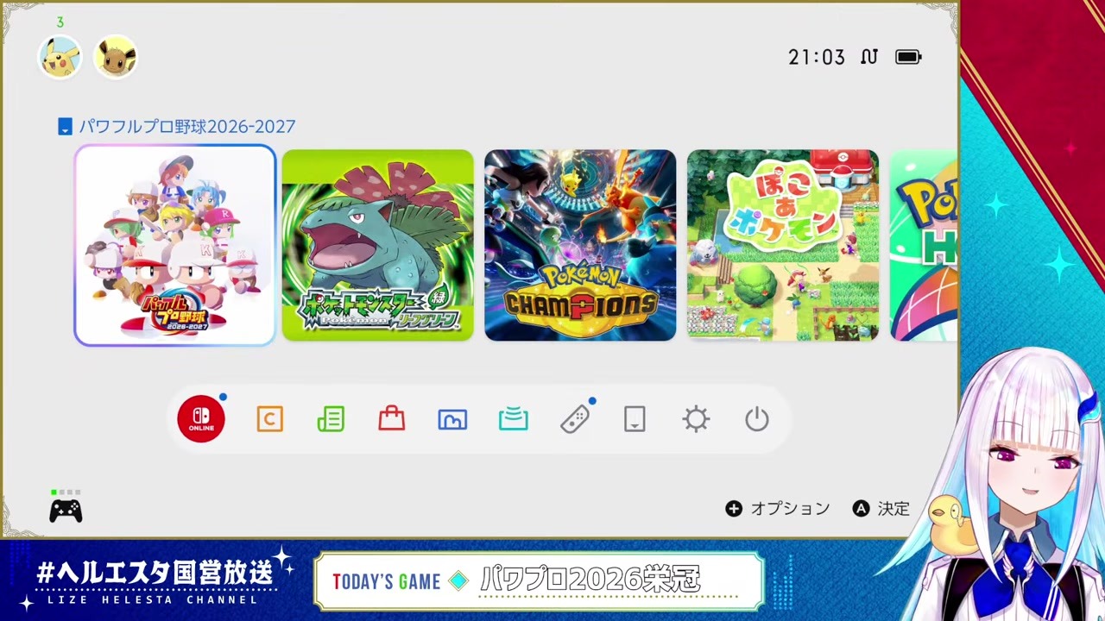The width and height of the screenshot is (1105, 621).
Task: Click the connected controller indicator icon
Action: pos(66,510)
